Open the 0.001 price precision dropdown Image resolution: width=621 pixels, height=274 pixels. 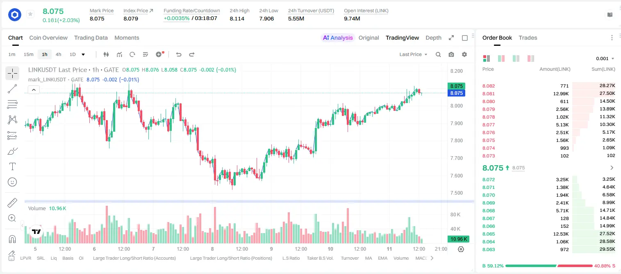(605, 58)
